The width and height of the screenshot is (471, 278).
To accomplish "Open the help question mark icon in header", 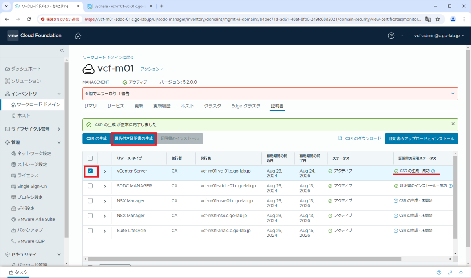I will pos(391,36).
